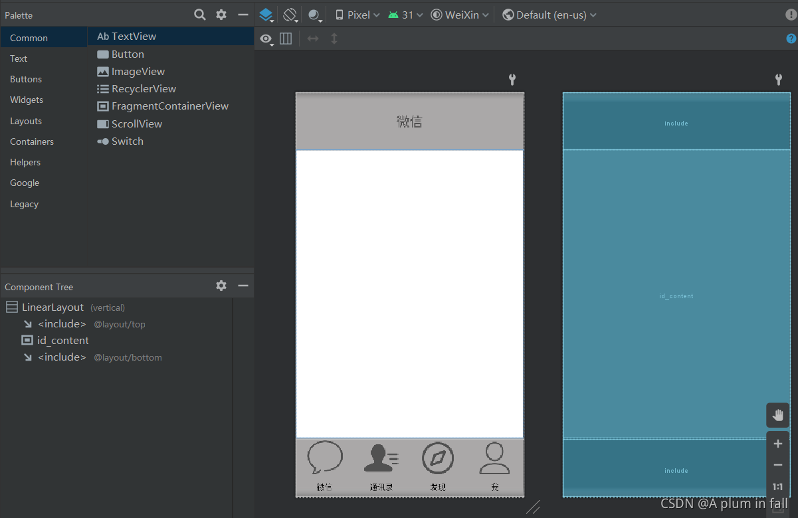Open the design surface layers selector
The width and height of the screenshot is (798, 518).
click(266, 15)
